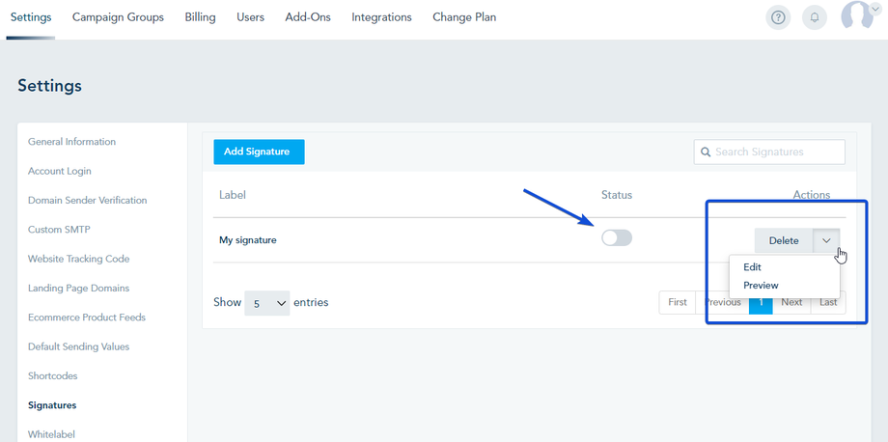Delete the My signature entry
Viewport: 888px width, 442px height.
click(x=783, y=240)
